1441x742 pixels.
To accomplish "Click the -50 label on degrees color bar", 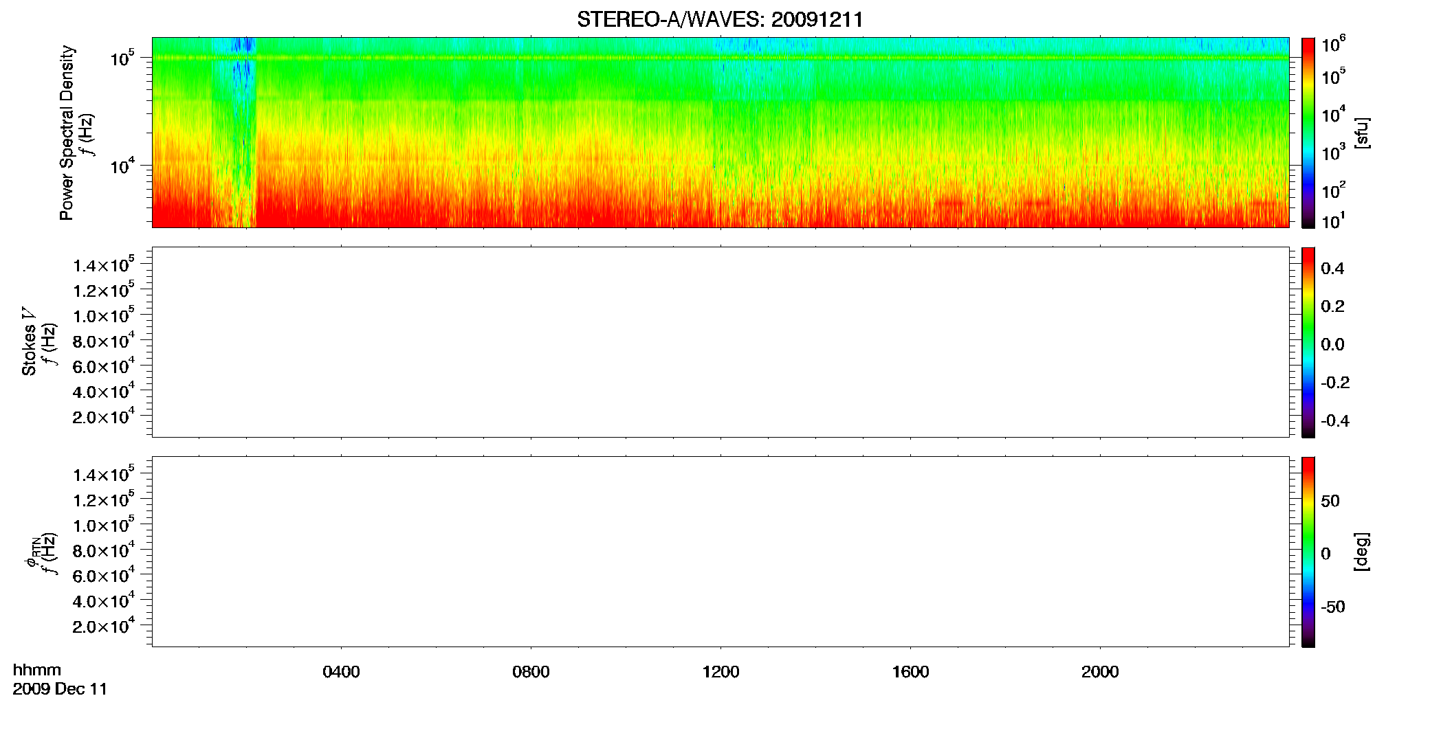I will click(x=1333, y=607).
